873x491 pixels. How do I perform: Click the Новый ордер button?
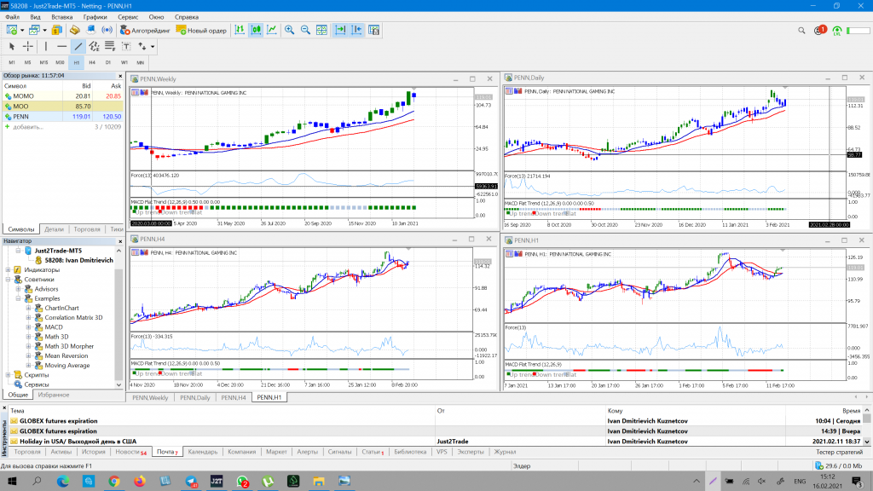(x=201, y=30)
